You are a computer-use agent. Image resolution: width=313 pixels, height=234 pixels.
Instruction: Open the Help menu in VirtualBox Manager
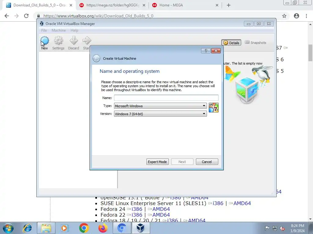pyautogui.click(x=74, y=30)
